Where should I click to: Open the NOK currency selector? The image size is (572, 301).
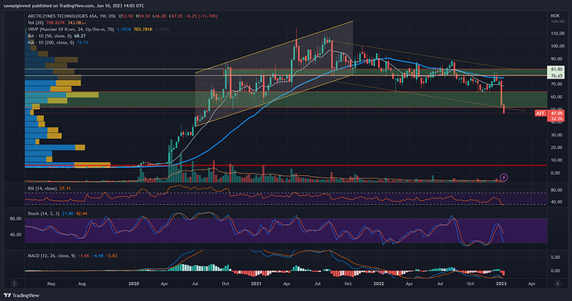[555, 16]
